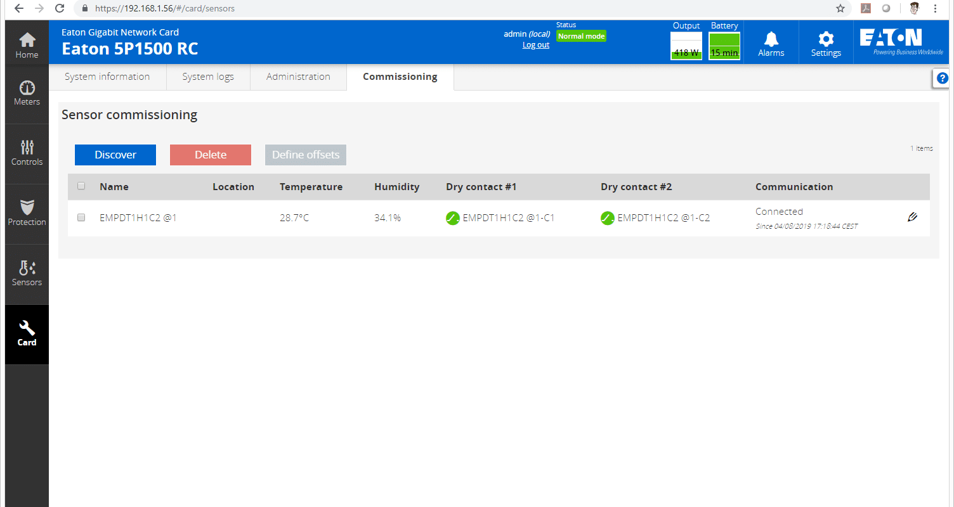Image resolution: width=954 pixels, height=507 pixels.
Task: Click the EMPDT1H1C2 @1-C2 contact label
Action: point(663,218)
